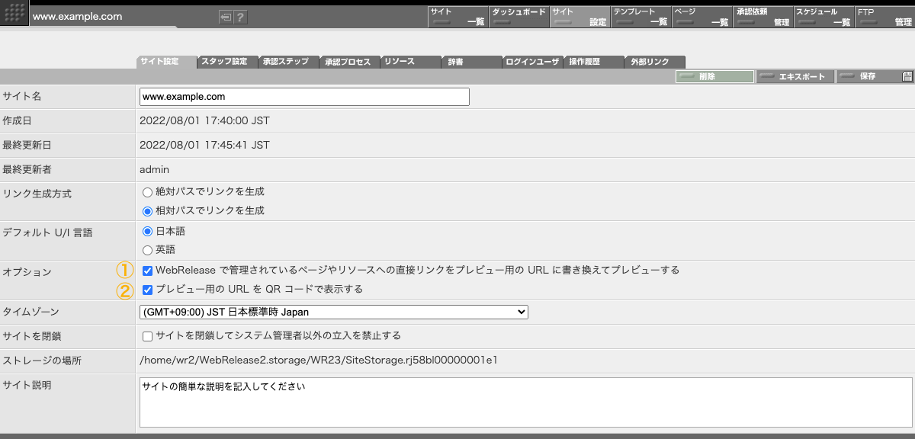
Task: Open the help with the ? icon
Action: [x=239, y=16]
